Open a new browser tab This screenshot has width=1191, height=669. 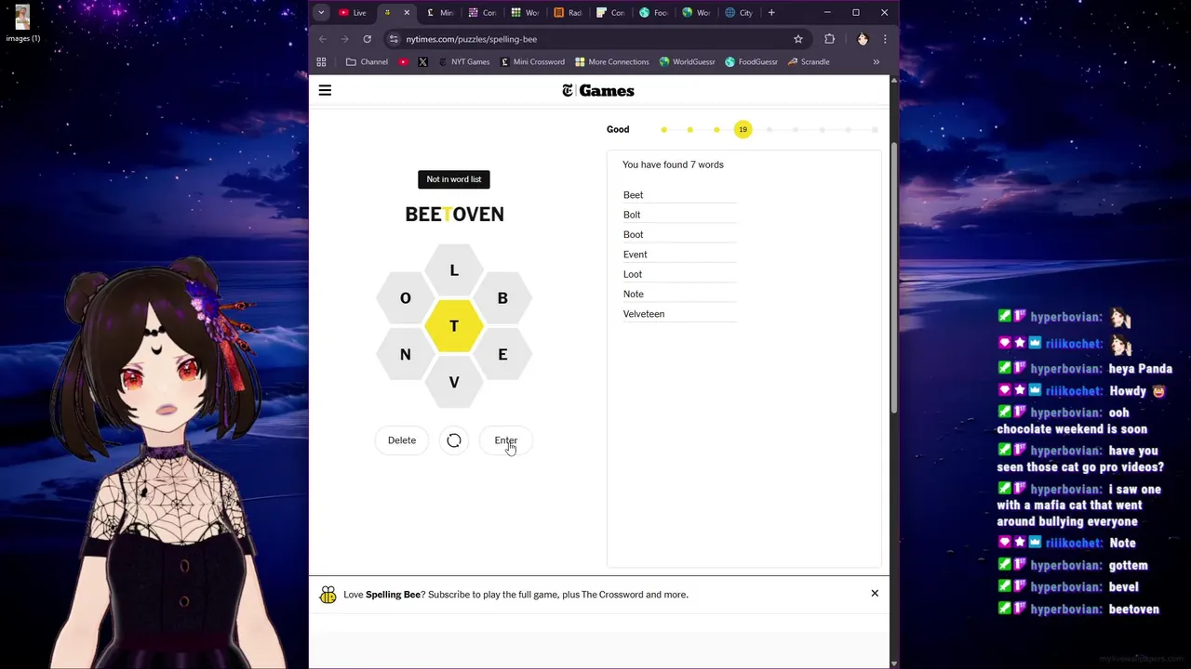tap(771, 13)
